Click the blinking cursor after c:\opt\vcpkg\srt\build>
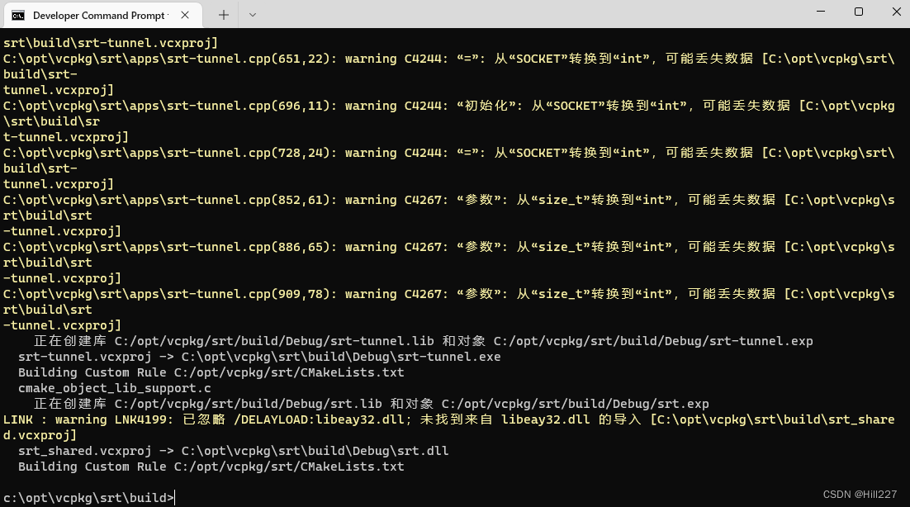This screenshot has width=910, height=507. [173, 498]
